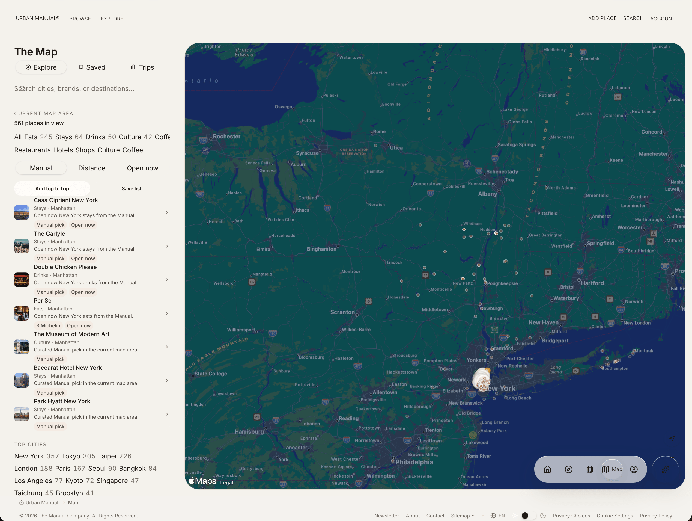This screenshot has width=692, height=521.
Task: Expand Double Chicken Please chevron
Action: click(x=167, y=280)
